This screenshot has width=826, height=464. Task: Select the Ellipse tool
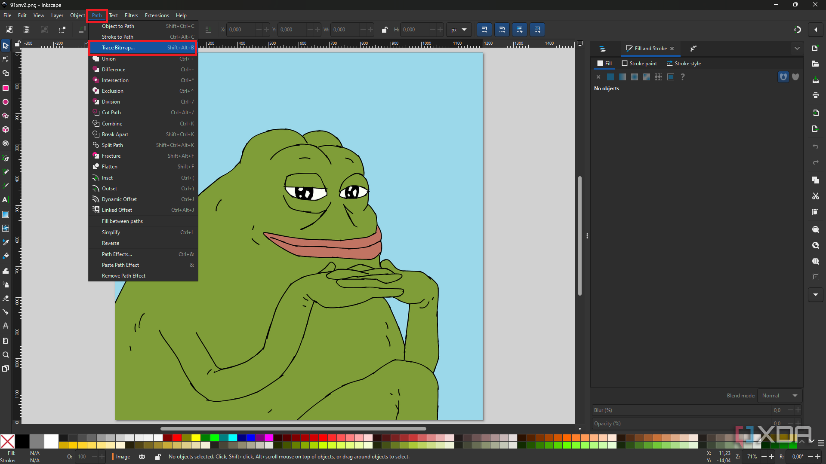tap(6, 102)
